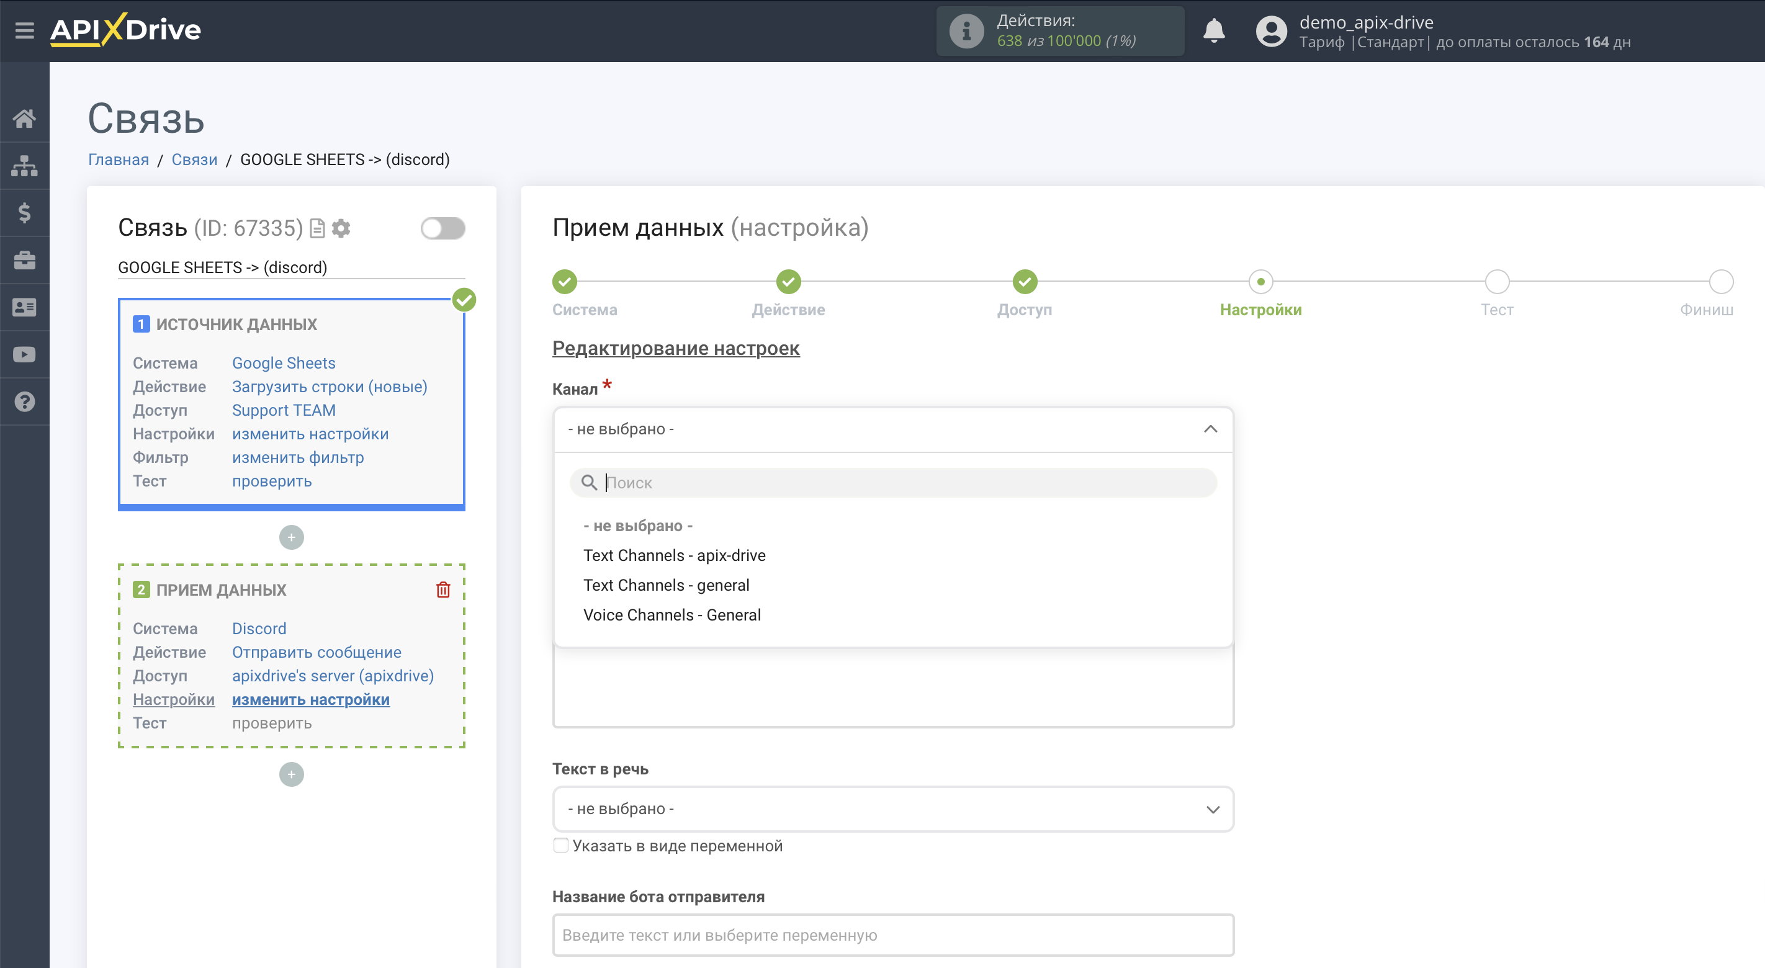
Task: Open the hamburger menu
Action: (25, 30)
